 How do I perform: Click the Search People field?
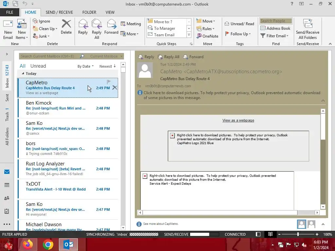276,21
